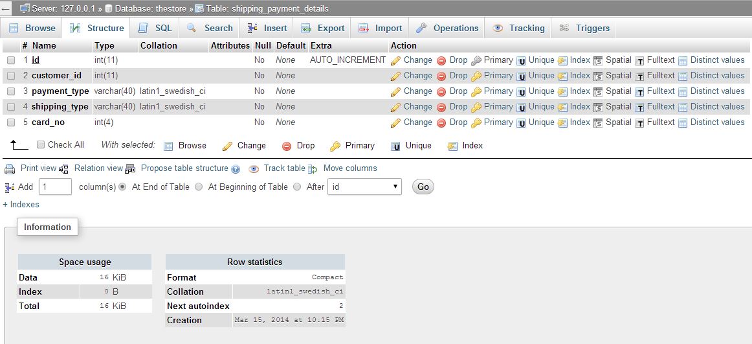
Task: Click the Propose table structure link
Action: pyautogui.click(x=184, y=168)
